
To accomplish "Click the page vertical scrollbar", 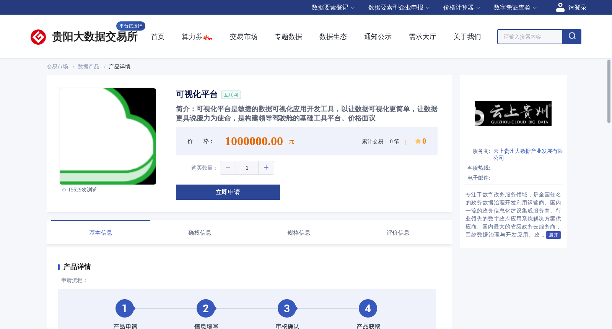I will click(609, 91).
